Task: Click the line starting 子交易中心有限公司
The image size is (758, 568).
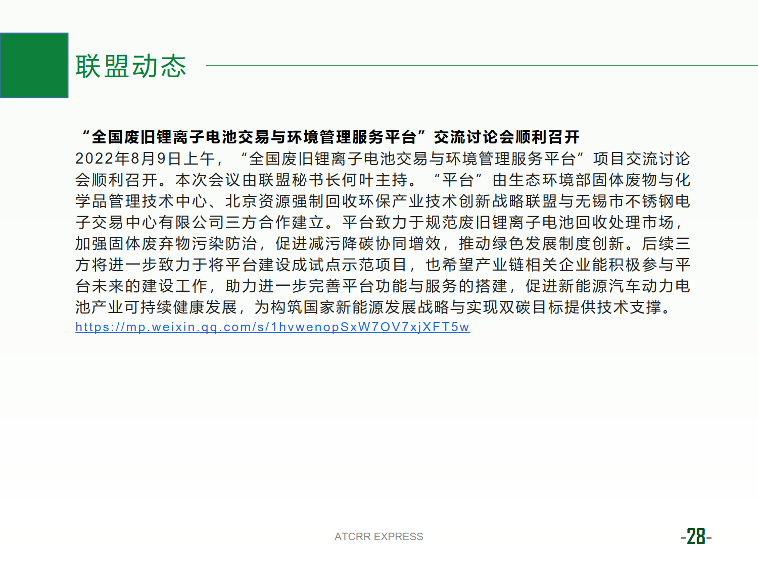Action: pyautogui.click(x=380, y=222)
